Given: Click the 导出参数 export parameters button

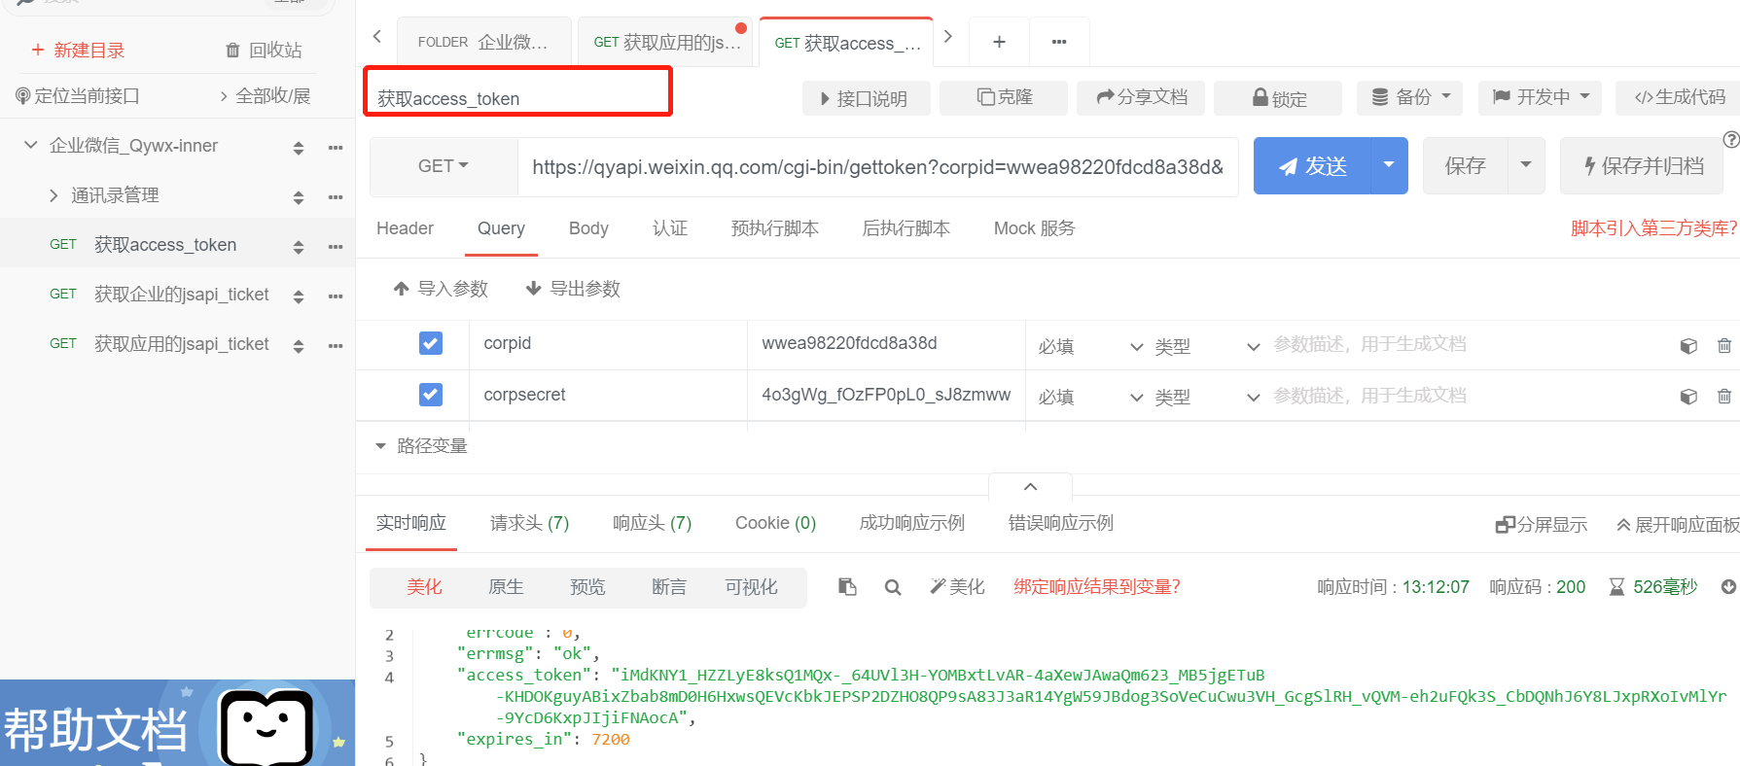Looking at the screenshot, I should pos(573,289).
